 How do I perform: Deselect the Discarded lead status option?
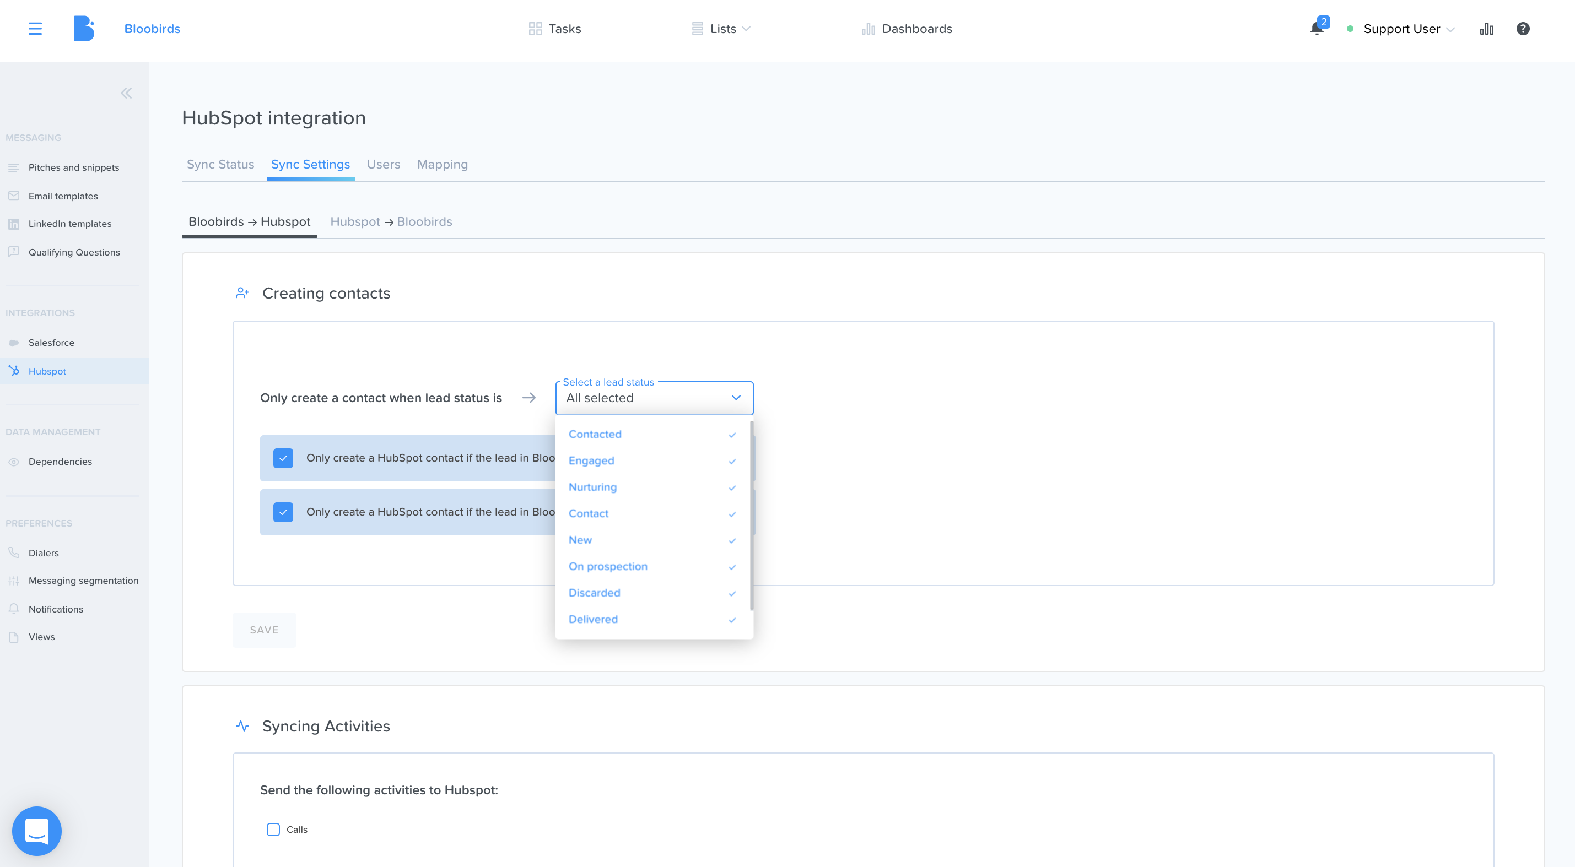652,593
